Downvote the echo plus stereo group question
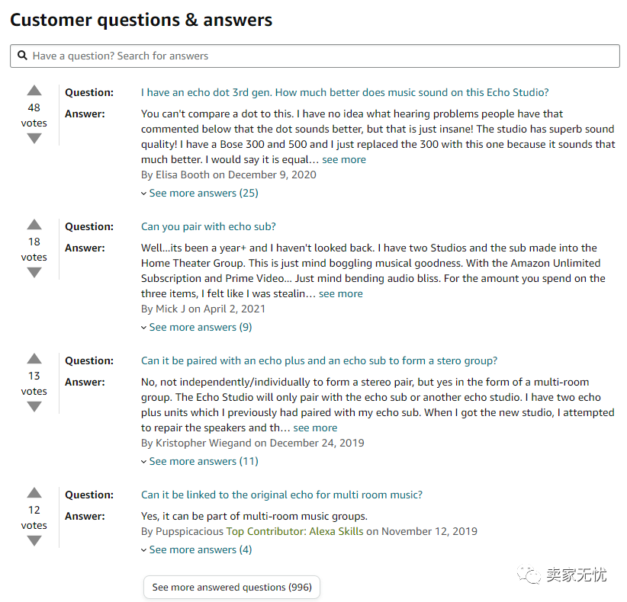This screenshot has height=602, width=627. (x=34, y=407)
